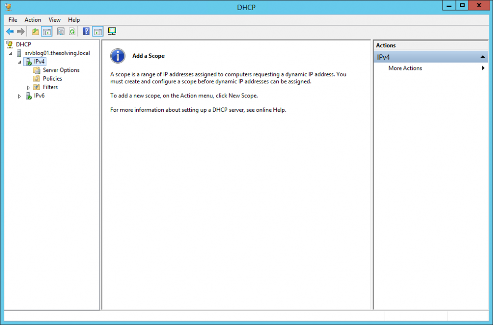Open the Export List icon

tap(60, 31)
